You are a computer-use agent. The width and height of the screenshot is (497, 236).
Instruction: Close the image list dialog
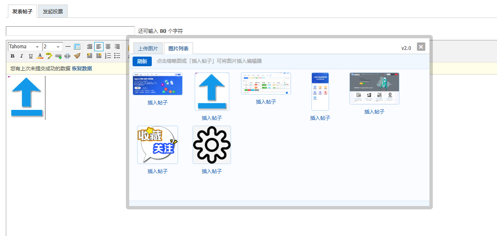[421, 47]
